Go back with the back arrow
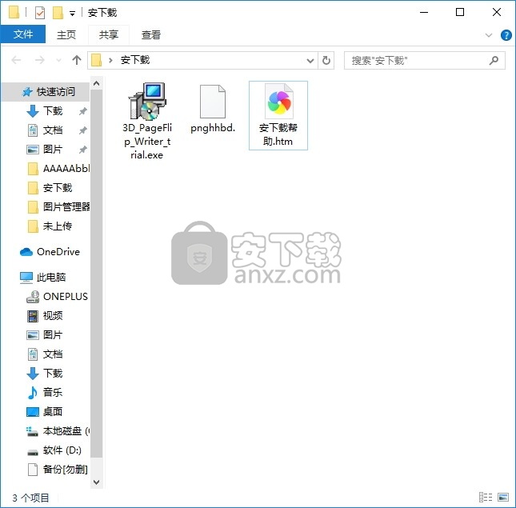The height and width of the screenshot is (508, 516). tap(16, 60)
